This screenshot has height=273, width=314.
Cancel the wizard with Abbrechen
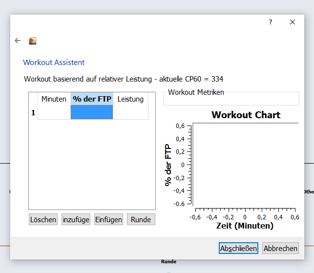pyautogui.click(x=280, y=248)
